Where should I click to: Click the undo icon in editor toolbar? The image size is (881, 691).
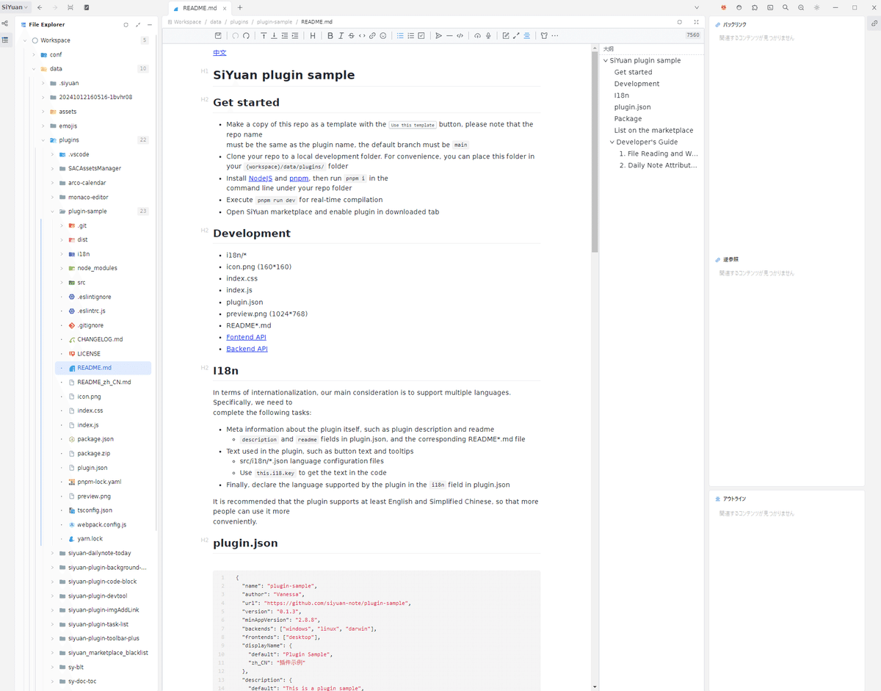pos(236,35)
